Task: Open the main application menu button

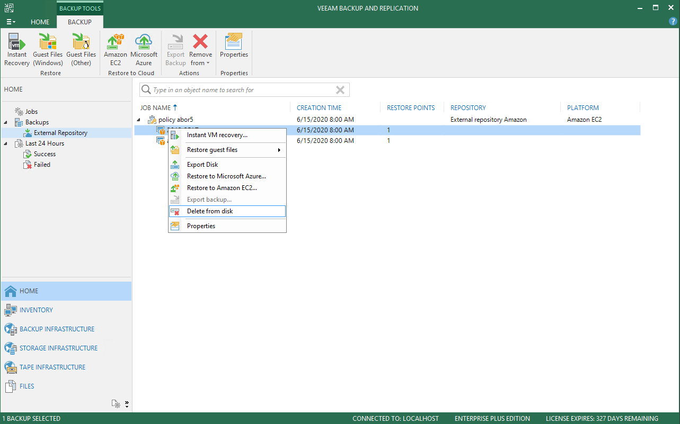Action: pyautogui.click(x=11, y=22)
